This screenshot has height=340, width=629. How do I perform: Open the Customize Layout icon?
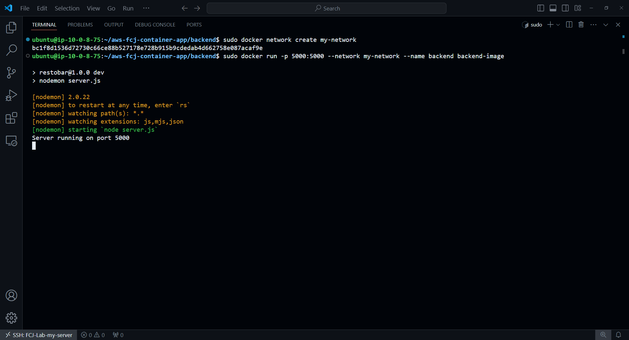point(578,8)
